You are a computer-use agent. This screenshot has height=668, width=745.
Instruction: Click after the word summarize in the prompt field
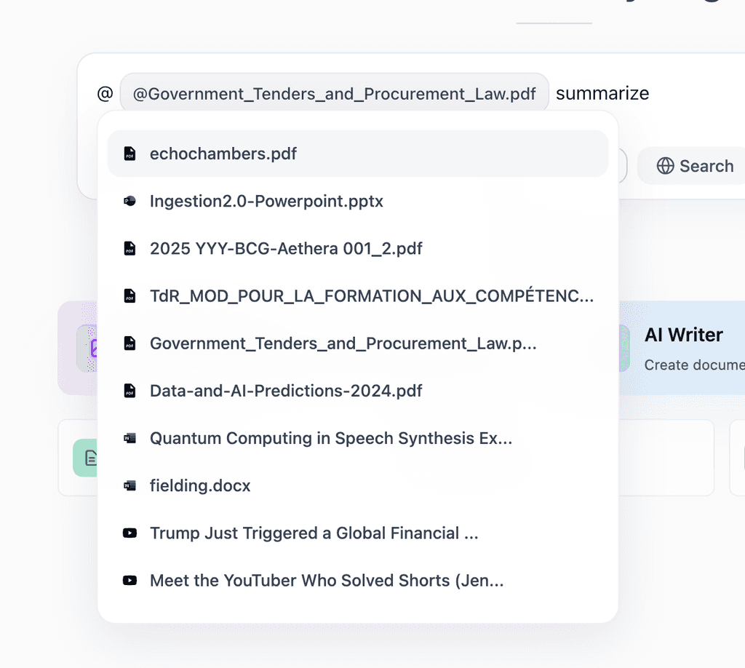pos(653,93)
